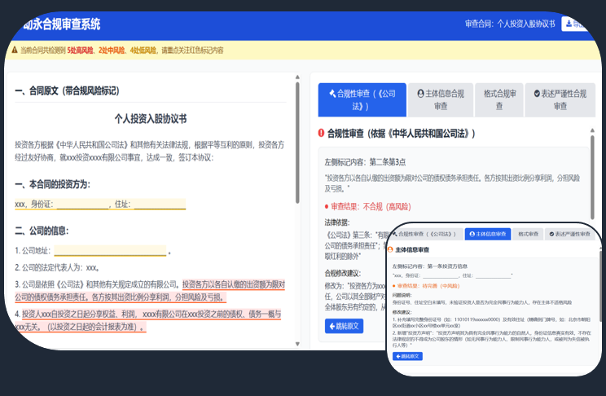Click the gavel icon on 合规性审查 main tab
Image resolution: width=606 pixels, height=396 pixels.
(x=332, y=93)
